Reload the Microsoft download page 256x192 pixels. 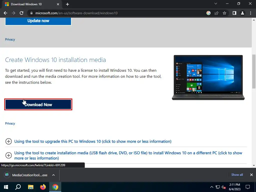coord(21,13)
